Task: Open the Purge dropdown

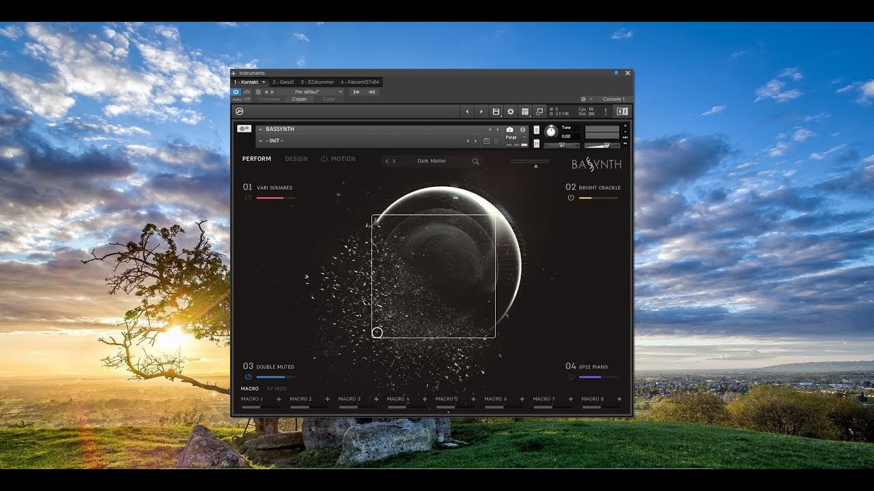Action: [x=516, y=137]
